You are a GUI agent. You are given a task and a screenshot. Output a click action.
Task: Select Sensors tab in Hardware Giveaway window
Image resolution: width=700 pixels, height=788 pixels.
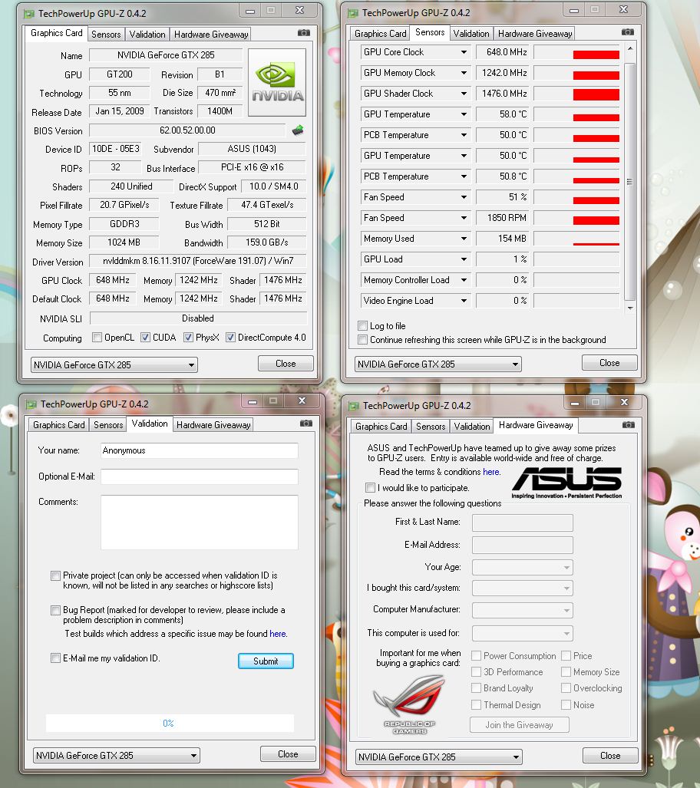click(431, 426)
